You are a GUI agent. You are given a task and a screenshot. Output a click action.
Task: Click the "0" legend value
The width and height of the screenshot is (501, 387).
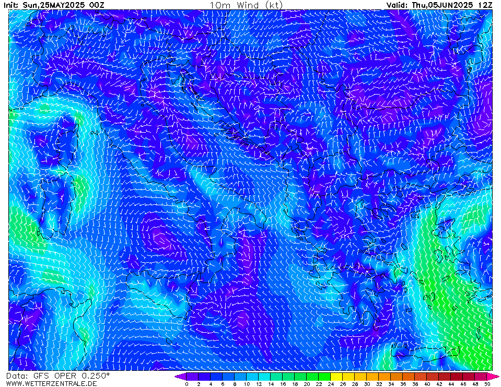coord(187,384)
